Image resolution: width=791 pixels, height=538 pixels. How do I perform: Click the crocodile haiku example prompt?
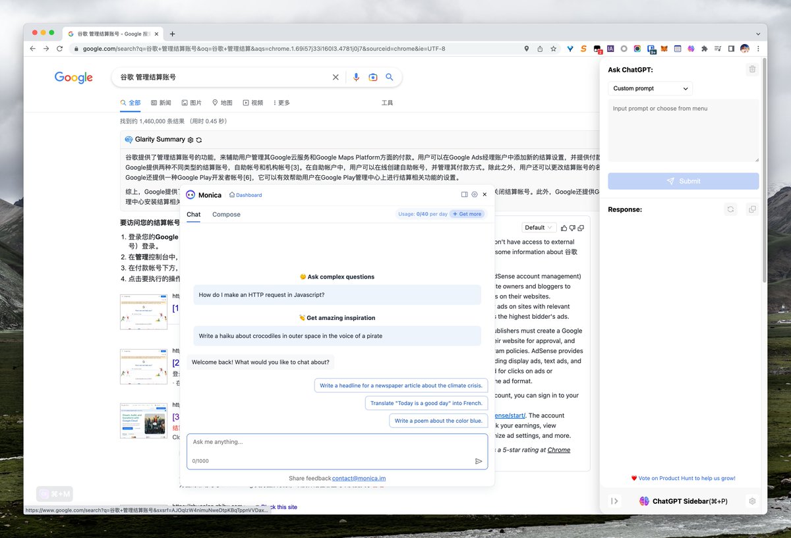(337, 336)
